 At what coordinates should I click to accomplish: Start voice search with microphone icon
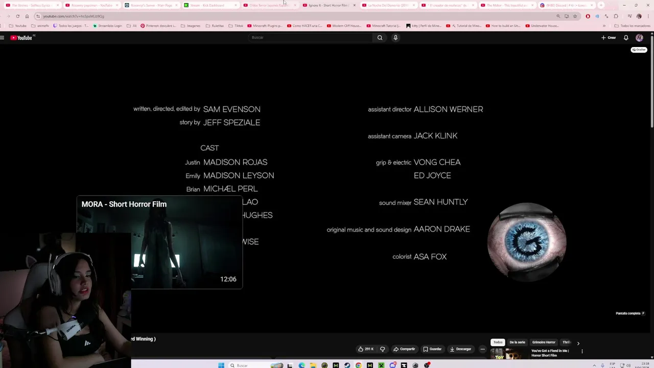pyautogui.click(x=395, y=37)
